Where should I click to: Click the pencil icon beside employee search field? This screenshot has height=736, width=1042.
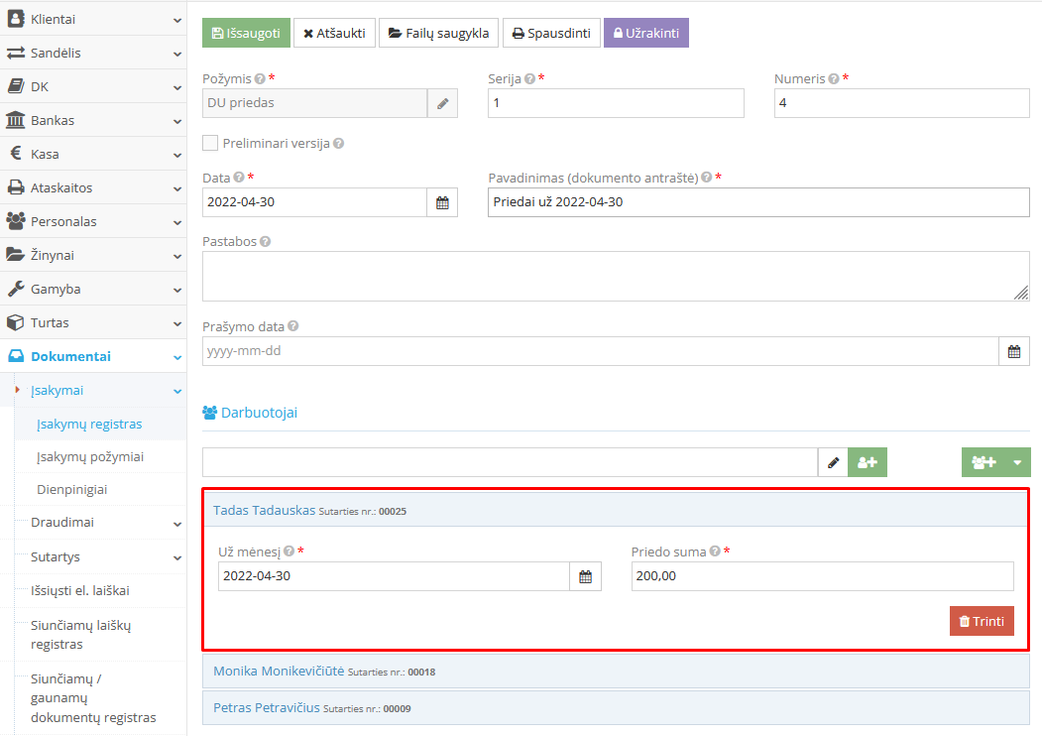[833, 462]
